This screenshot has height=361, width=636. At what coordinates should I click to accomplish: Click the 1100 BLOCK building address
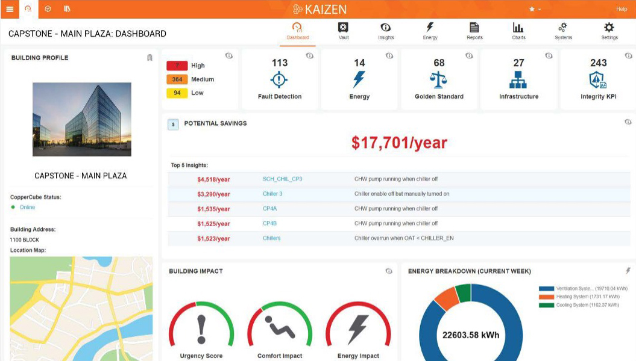click(24, 239)
